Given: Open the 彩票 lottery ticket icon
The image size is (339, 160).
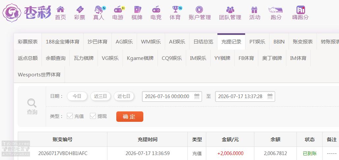Looking at the screenshot, I should (x=79, y=9).
